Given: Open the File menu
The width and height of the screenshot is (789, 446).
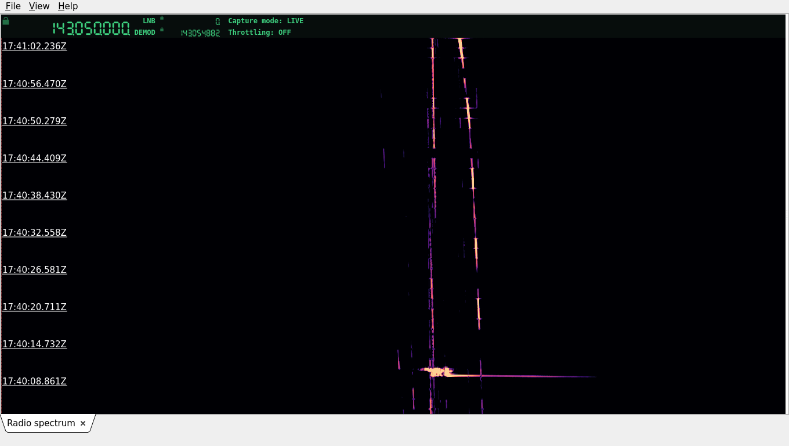Looking at the screenshot, I should click(13, 6).
